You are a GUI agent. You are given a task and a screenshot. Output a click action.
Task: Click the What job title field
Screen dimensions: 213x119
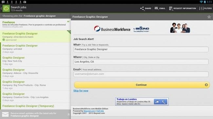coord(141,49)
